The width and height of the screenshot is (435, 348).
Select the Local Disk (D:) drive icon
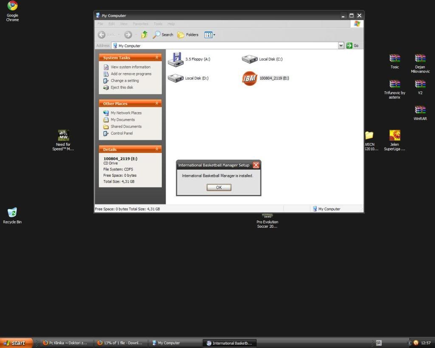[x=175, y=78]
